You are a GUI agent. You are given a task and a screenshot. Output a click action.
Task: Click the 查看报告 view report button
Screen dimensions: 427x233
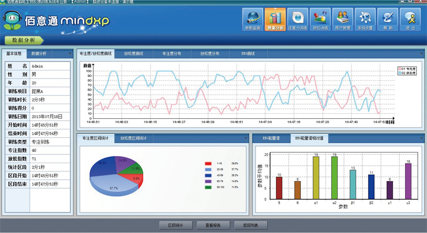[213, 225]
